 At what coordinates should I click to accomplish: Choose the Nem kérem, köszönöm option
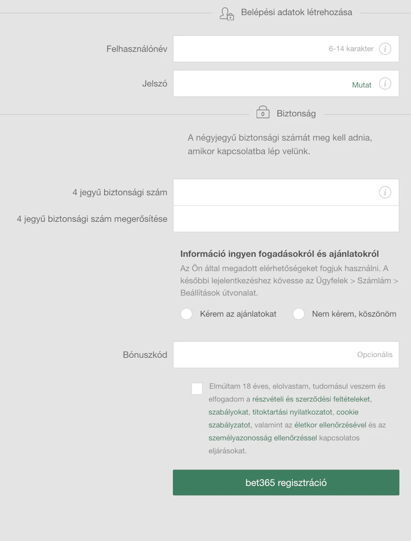pyautogui.click(x=298, y=314)
